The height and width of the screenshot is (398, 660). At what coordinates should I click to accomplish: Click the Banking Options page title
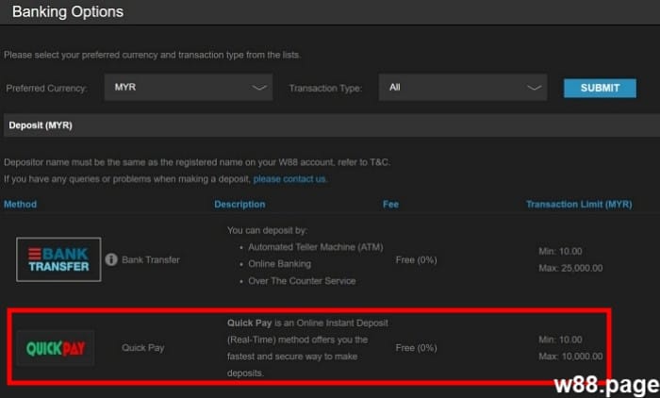click(68, 12)
